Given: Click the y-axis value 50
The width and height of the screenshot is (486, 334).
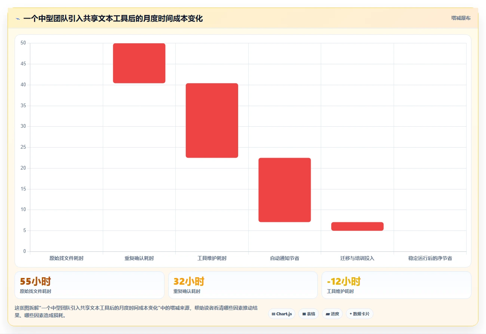Looking at the screenshot, I should 23,43.
